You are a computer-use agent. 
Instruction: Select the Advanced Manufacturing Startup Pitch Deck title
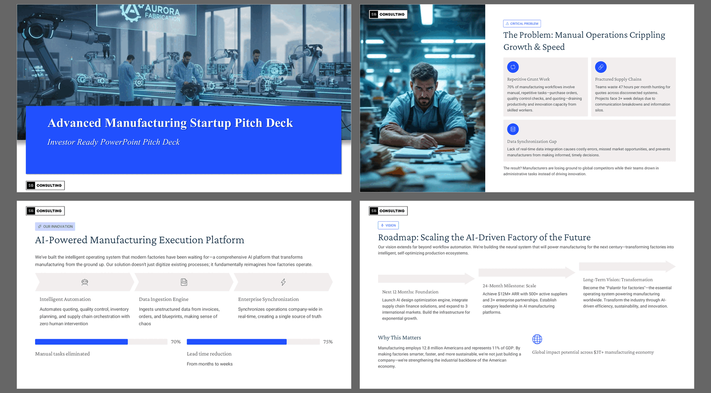(x=170, y=123)
